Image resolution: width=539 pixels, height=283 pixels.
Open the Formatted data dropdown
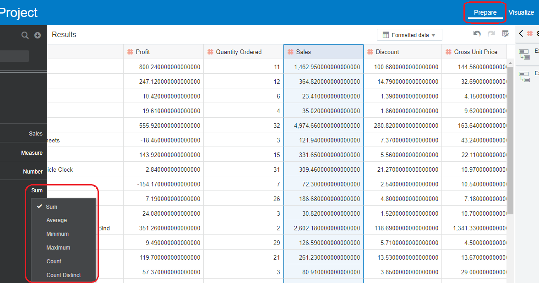[409, 34]
